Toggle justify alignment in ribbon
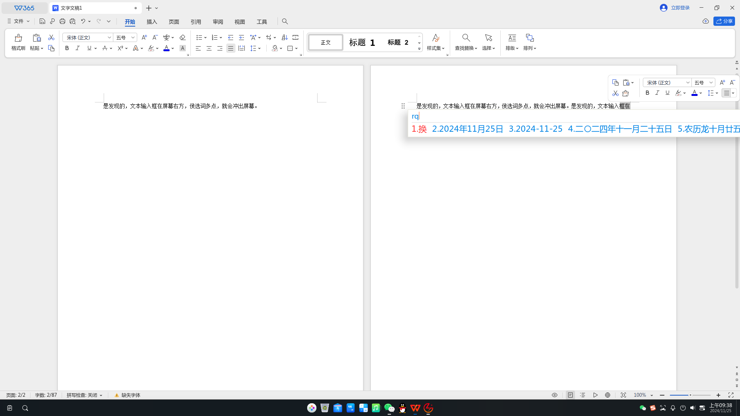Viewport: 740px width, 416px height. click(230, 48)
